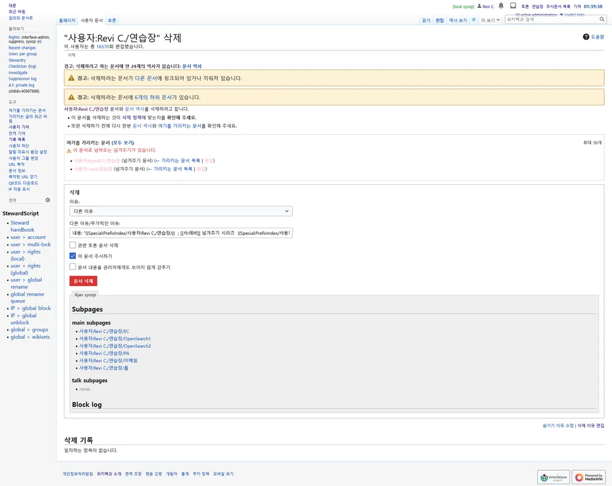612x486 pixels.
Task: Open the '개인정보처리방침' footer link
Action: click(78, 474)
